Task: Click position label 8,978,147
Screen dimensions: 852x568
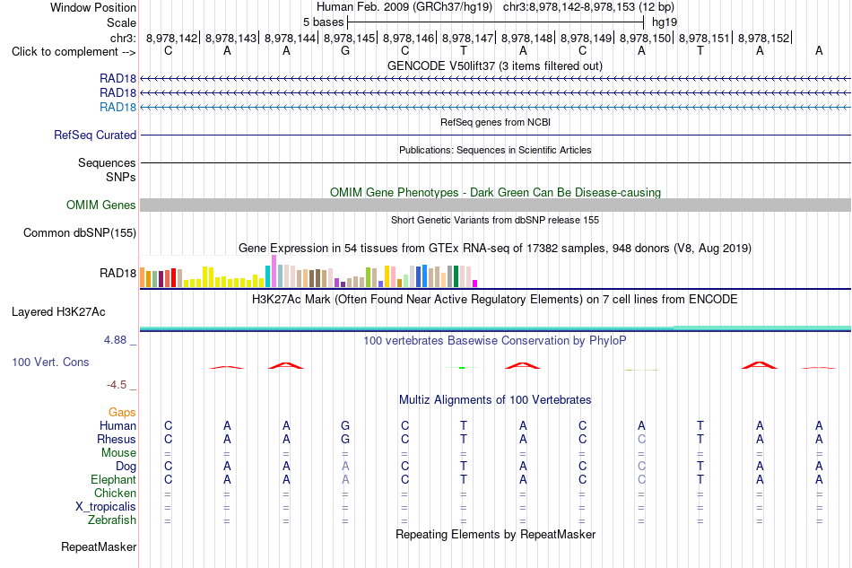Action: click(468, 38)
